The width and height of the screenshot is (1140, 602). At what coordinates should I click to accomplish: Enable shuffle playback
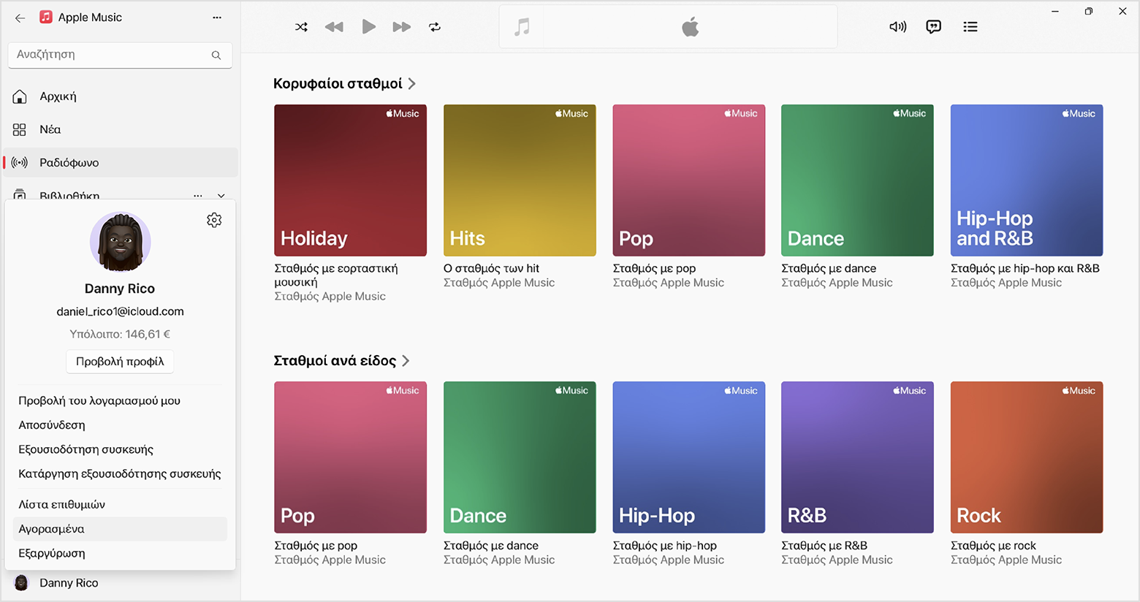(301, 27)
